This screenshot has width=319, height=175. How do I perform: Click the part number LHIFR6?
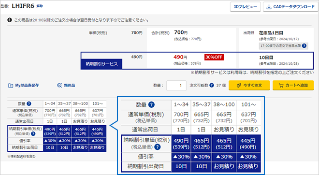(x=23, y=6)
